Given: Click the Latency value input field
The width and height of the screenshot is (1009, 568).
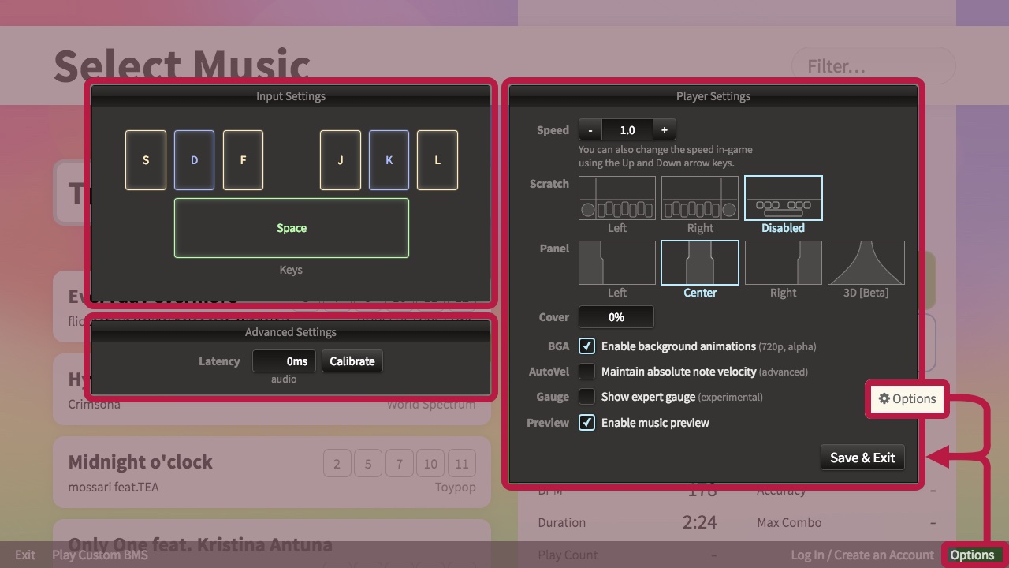Looking at the screenshot, I should [x=285, y=361].
